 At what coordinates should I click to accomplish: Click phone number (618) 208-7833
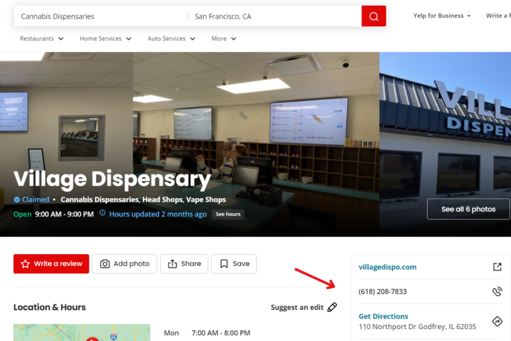(383, 292)
